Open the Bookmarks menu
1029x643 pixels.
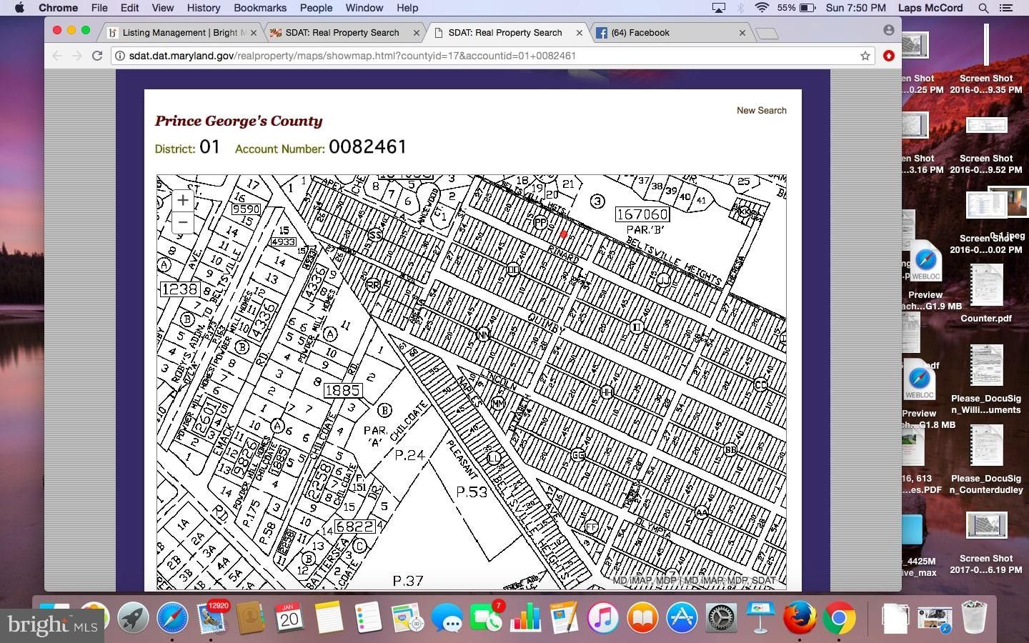point(259,8)
